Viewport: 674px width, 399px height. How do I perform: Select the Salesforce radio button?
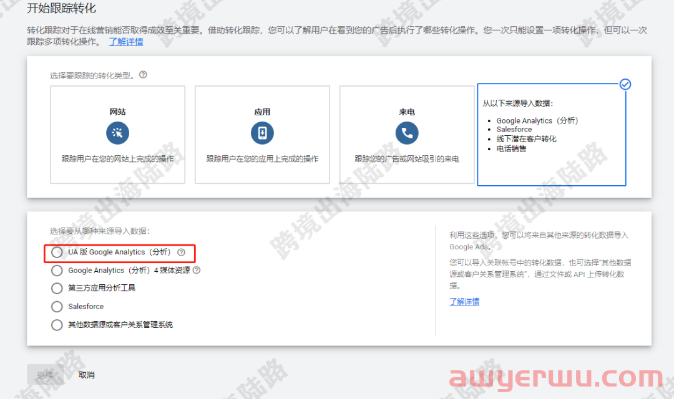(57, 307)
